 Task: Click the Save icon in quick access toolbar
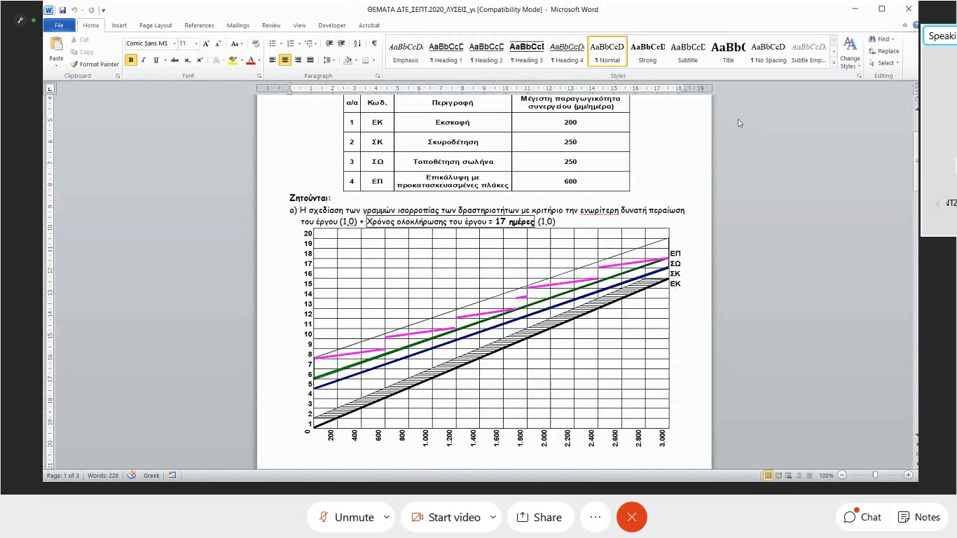click(x=62, y=10)
